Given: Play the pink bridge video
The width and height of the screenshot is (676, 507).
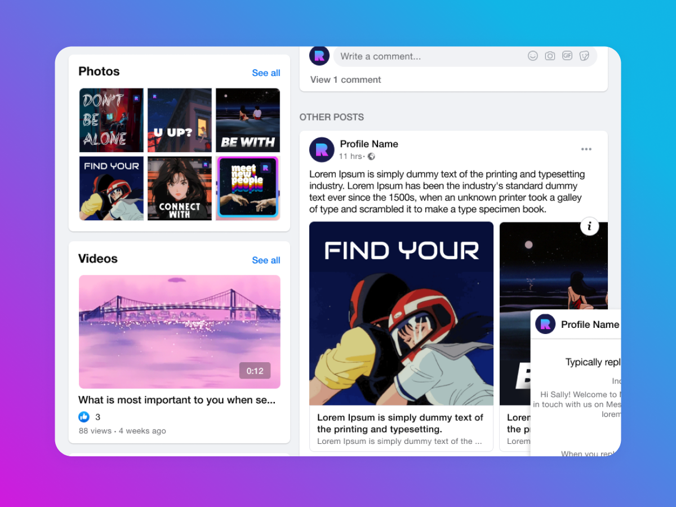Looking at the screenshot, I should (179, 331).
